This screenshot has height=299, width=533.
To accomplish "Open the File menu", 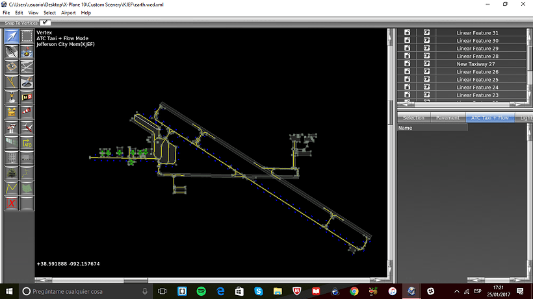I will (x=6, y=13).
